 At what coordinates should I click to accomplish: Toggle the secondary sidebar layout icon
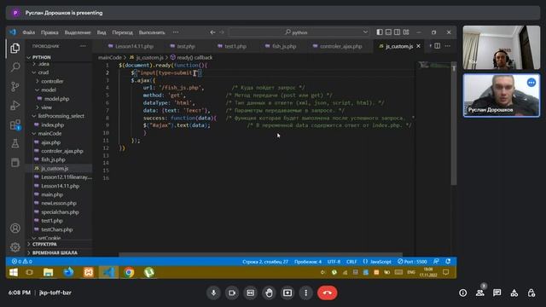(397, 32)
